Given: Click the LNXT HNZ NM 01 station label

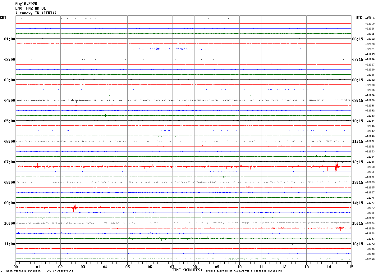Looking at the screenshot, I should 30,8.
